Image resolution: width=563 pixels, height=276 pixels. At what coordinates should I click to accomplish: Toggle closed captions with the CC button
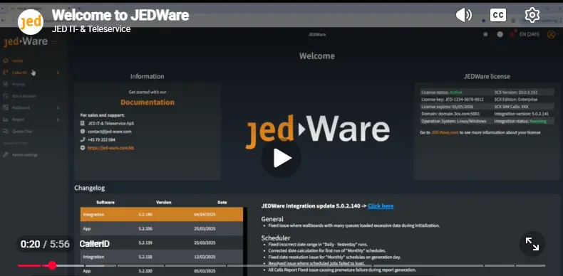[498, 15]
